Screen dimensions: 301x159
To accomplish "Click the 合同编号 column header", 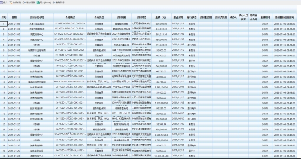I will 70,17.
